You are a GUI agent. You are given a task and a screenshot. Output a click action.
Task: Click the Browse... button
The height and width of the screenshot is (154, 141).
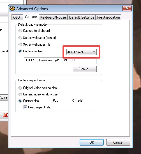tap(85, 69)
